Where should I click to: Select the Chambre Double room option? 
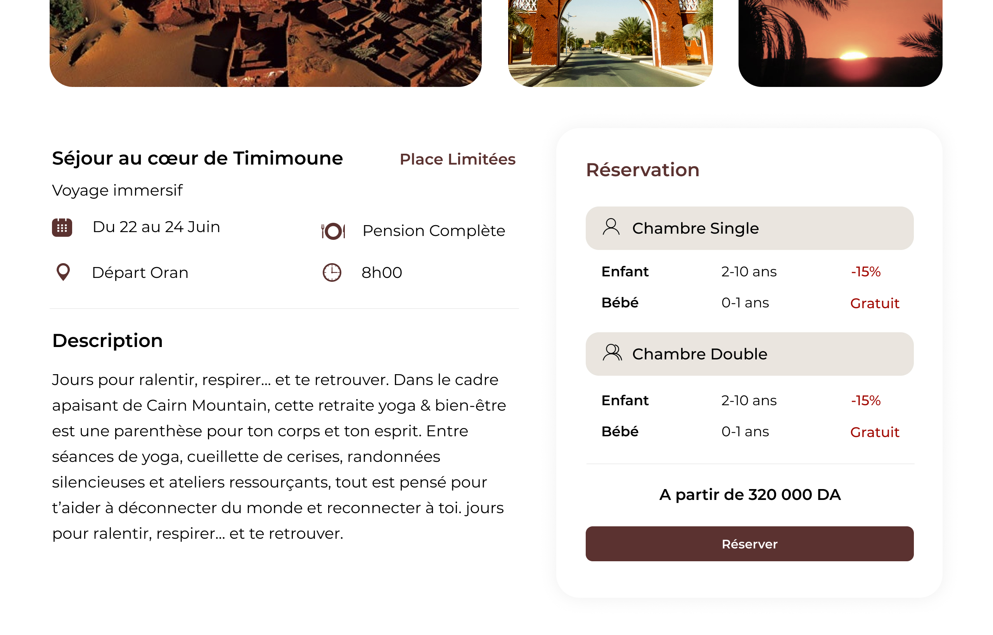click(749, 354)
